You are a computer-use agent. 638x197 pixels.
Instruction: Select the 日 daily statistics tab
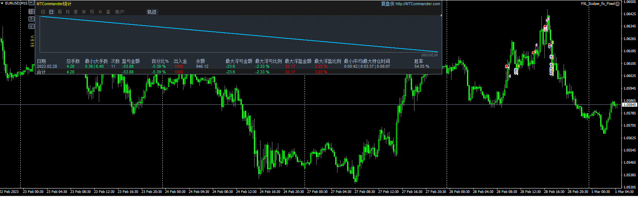coord(51,12)
